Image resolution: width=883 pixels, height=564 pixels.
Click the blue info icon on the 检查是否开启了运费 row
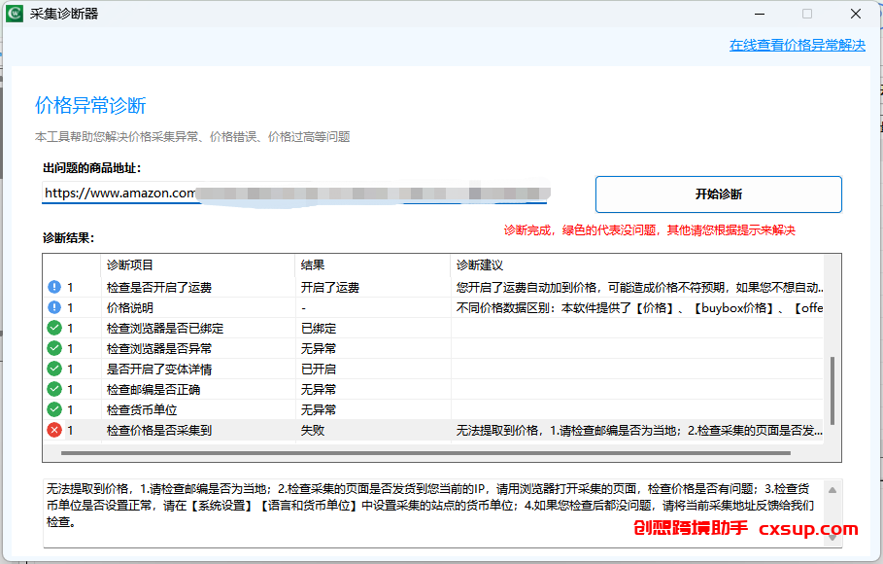[54, 287]
